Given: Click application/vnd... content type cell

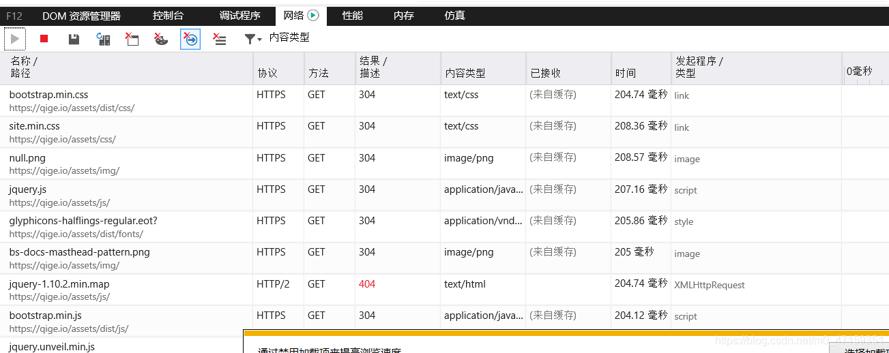Looking at the screenshot, I should pyautogui.click(x=484, y=220).
